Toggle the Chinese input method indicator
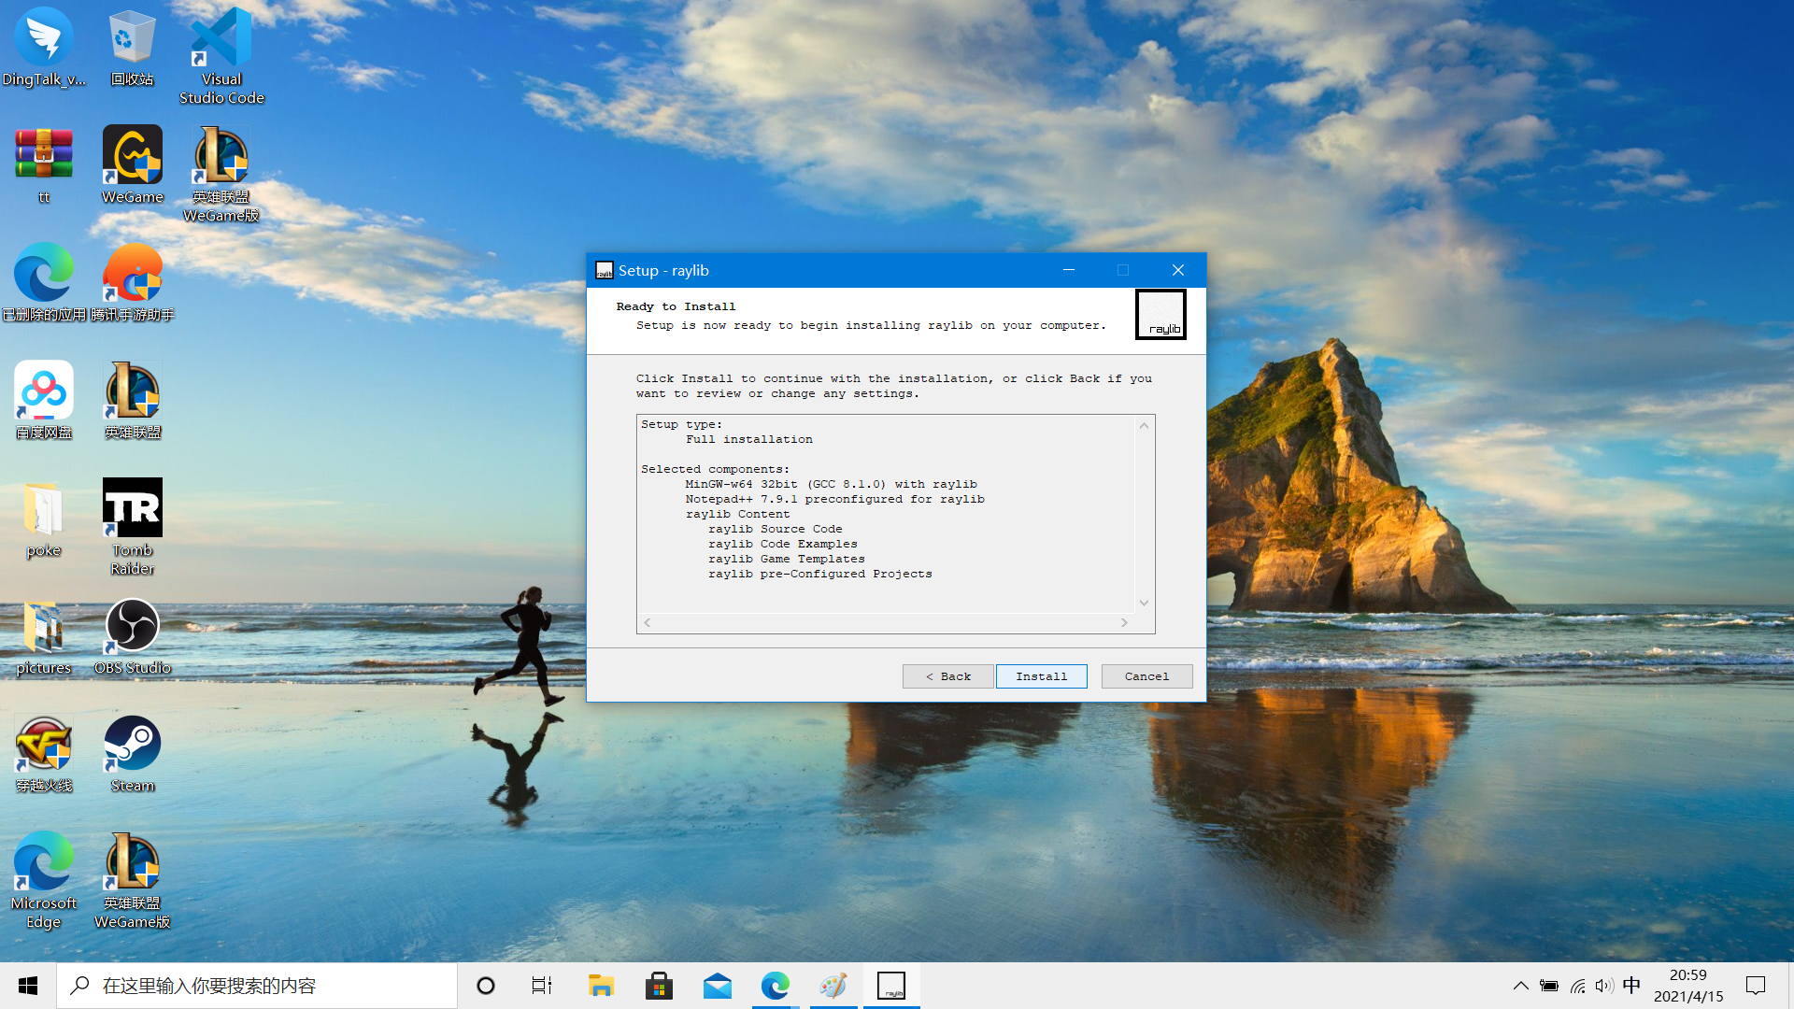Image resolution: width=1794 pixels, height=1009 pixels. tap(1631, 986)
